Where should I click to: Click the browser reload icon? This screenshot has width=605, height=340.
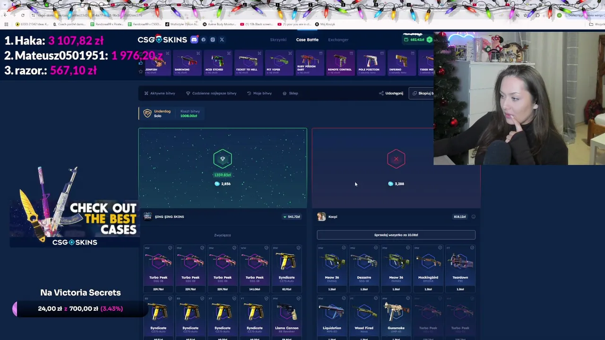[x=23, y=15]
